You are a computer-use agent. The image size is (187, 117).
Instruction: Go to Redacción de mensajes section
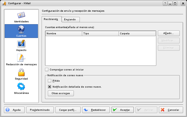point(21,60)
